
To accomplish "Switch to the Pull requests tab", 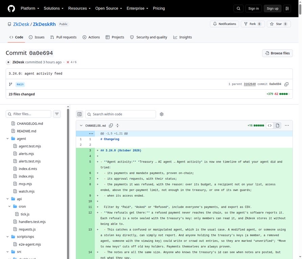I will [63, 37].
